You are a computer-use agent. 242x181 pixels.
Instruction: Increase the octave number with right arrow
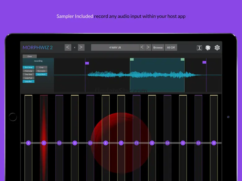click(81, 47)
